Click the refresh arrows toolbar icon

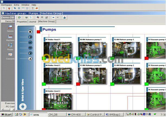click(x=31, y=17)
